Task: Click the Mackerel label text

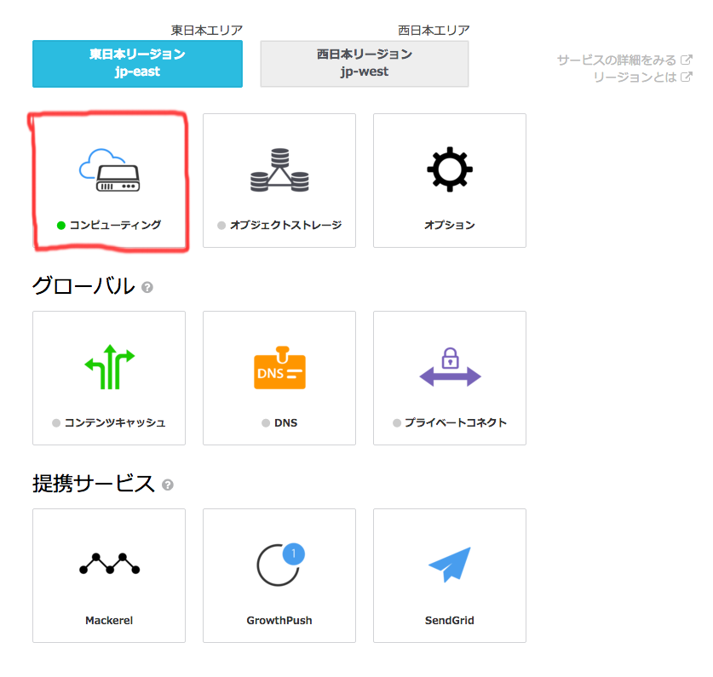Action: (109, 621)
